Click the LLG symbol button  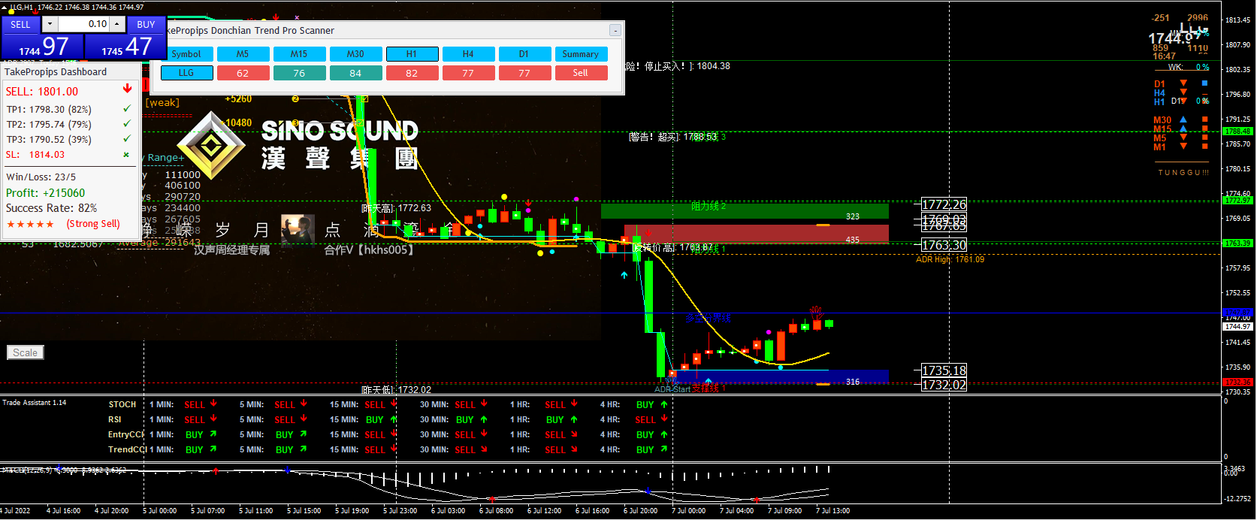pos(186,73)
